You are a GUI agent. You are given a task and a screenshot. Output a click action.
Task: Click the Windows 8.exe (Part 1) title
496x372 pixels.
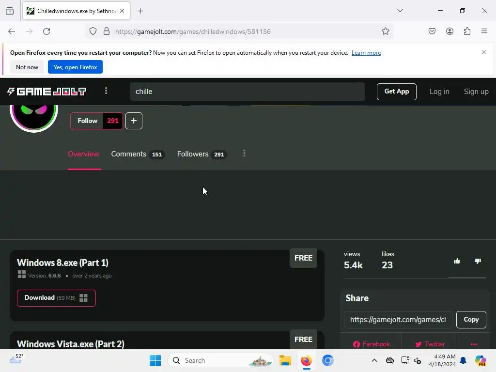tap(62, 263)
